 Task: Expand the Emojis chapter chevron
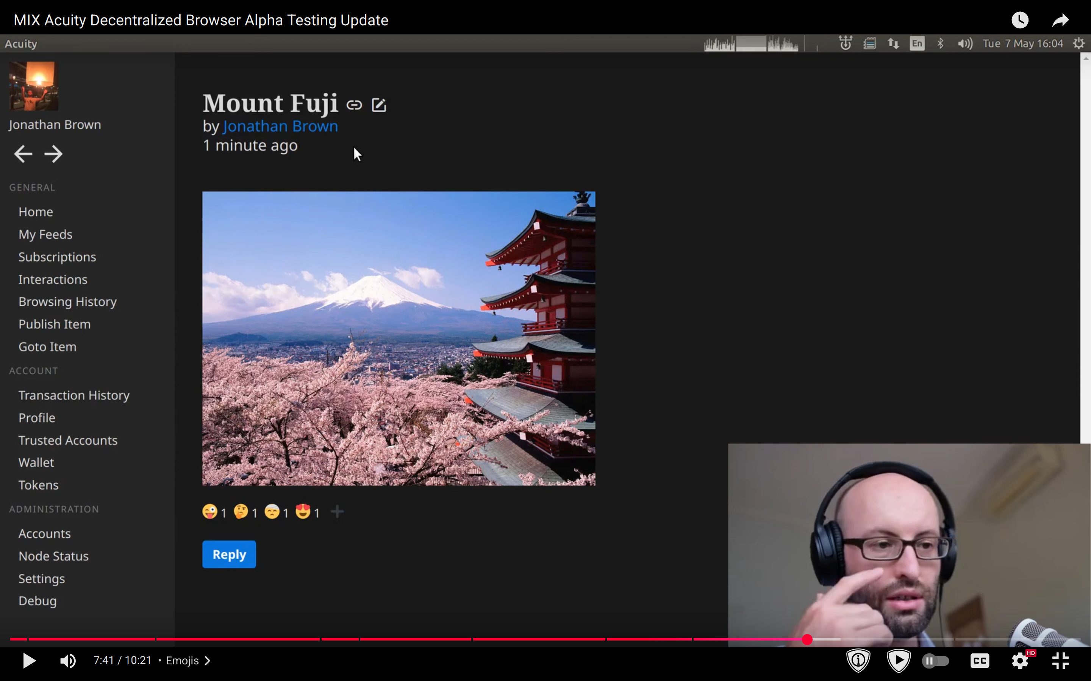(207, 661)
